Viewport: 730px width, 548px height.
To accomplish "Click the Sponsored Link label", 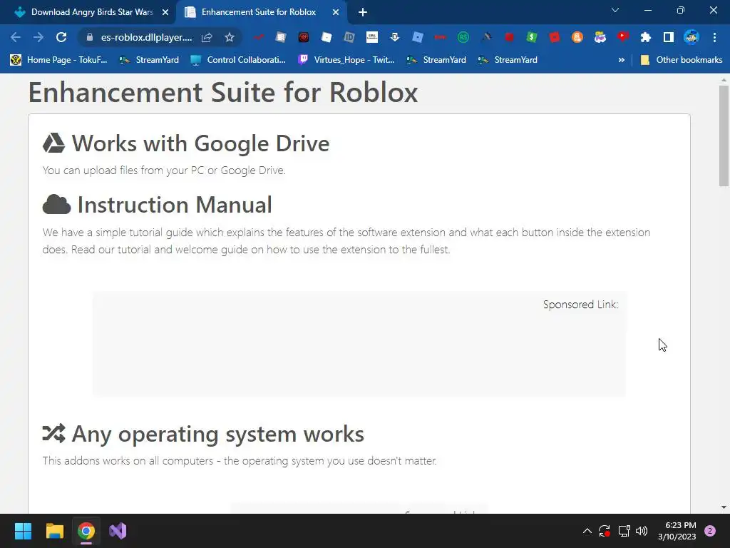I will click(x=580, y=304).
